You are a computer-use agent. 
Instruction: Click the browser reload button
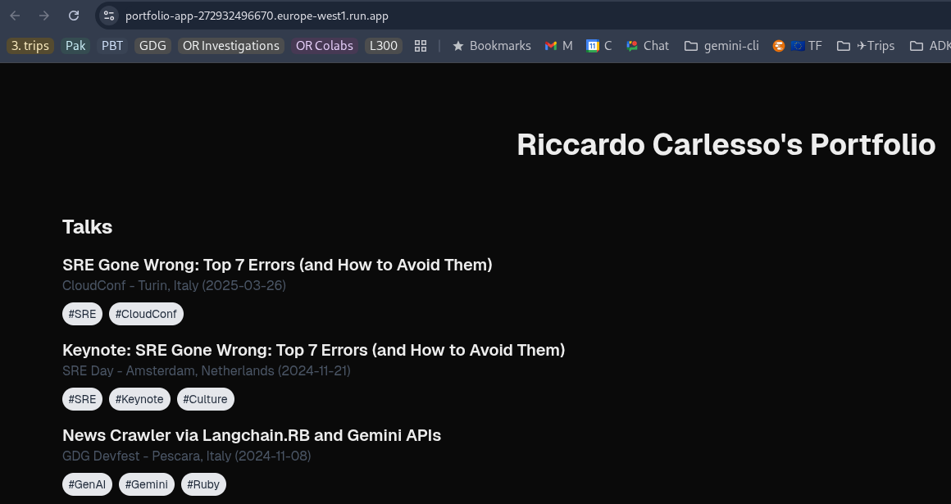pos(74,16)
